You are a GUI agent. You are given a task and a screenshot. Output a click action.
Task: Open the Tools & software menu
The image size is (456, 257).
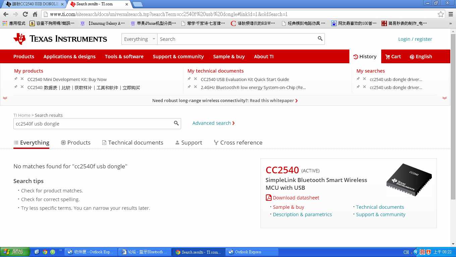click(x=124, y=57)
